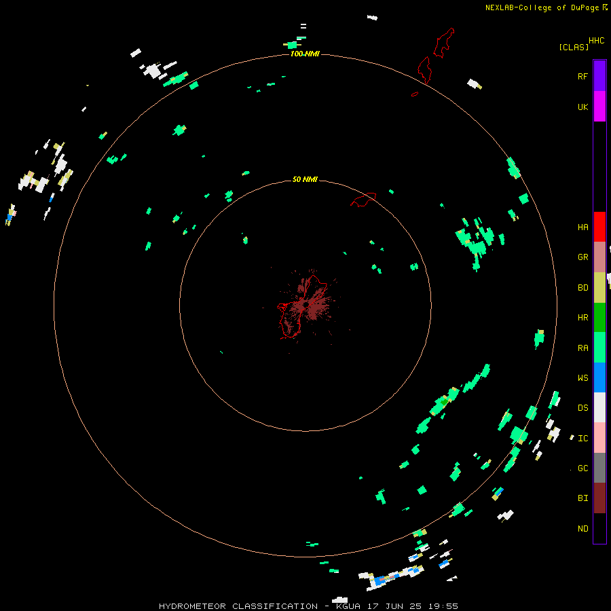Click the GC legend label
Image resolution: width=611 pixels, height=611 pixels.
pyautogui.click(x=582, y=468)
